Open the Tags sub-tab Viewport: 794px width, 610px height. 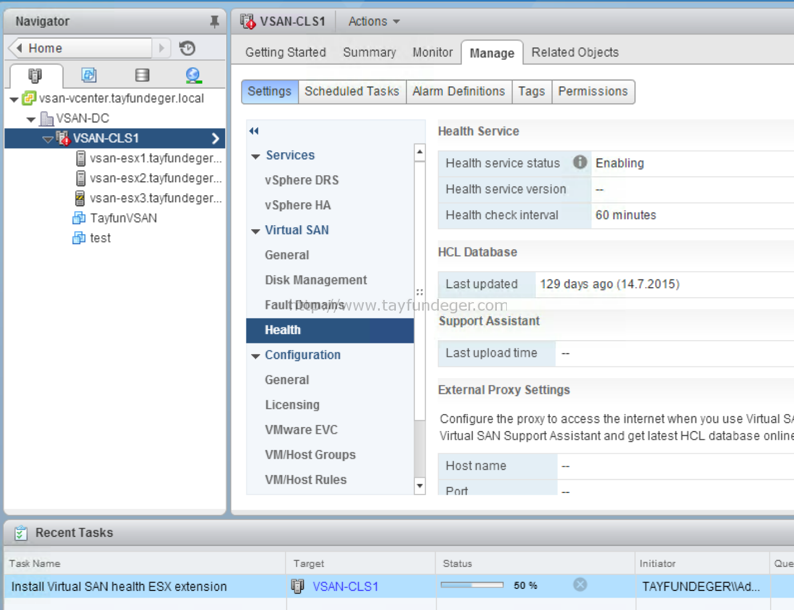tap(532, 91)
